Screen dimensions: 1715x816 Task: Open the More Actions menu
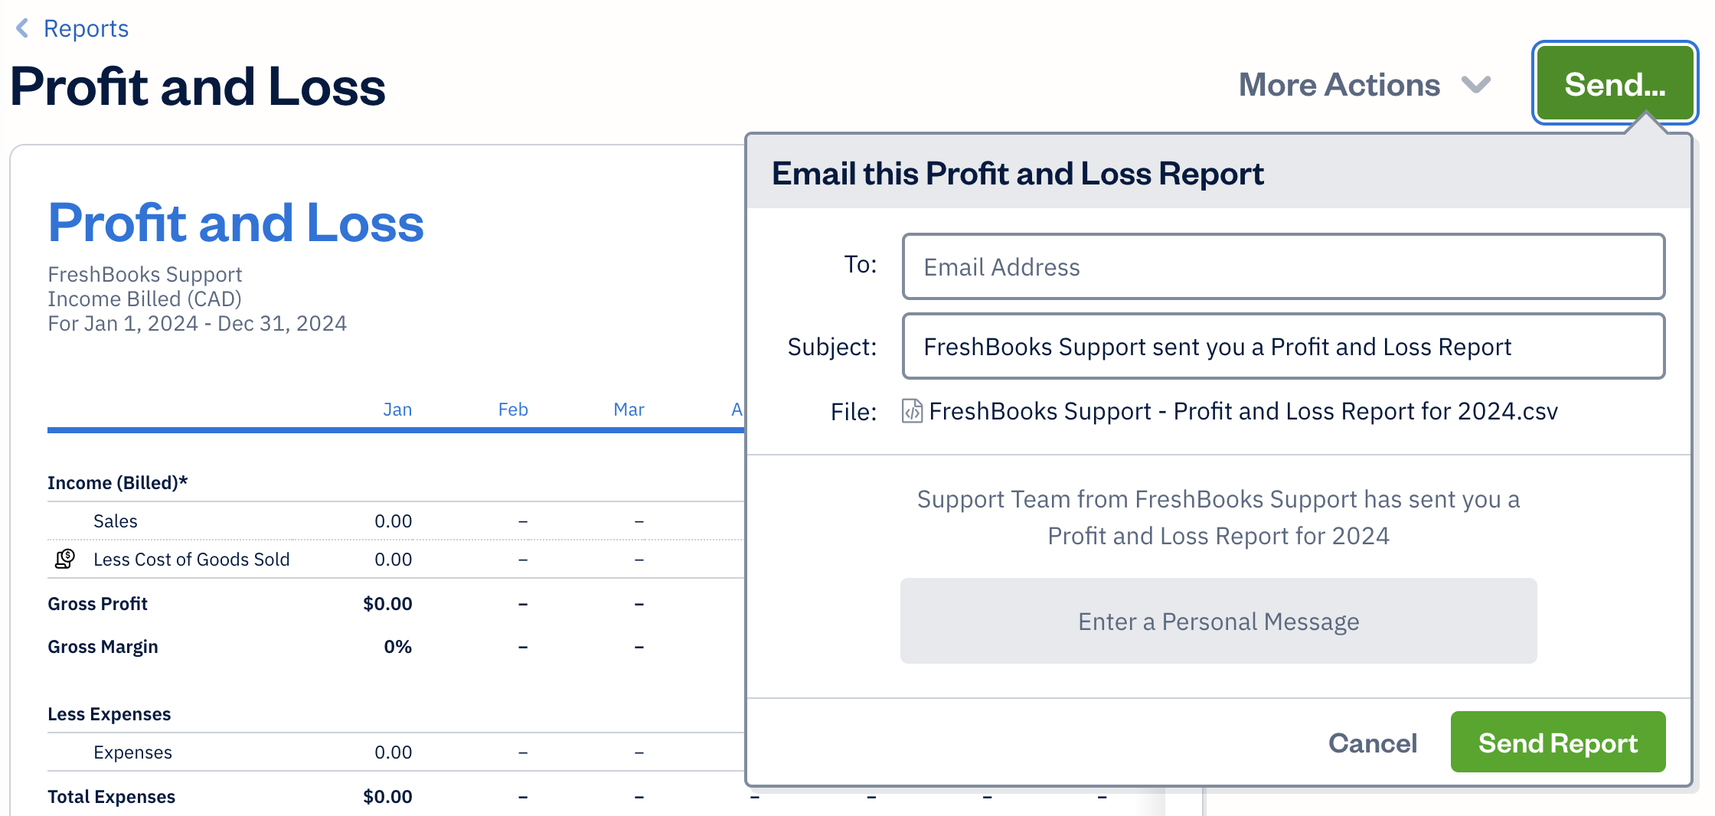point(1340,84)
